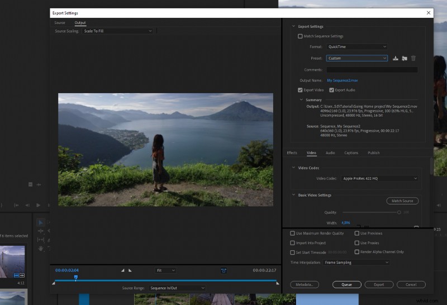Open Time Interpolation dropdown Frame Sampling
This screenshot has width=447, height=305.
pos(356,262)
